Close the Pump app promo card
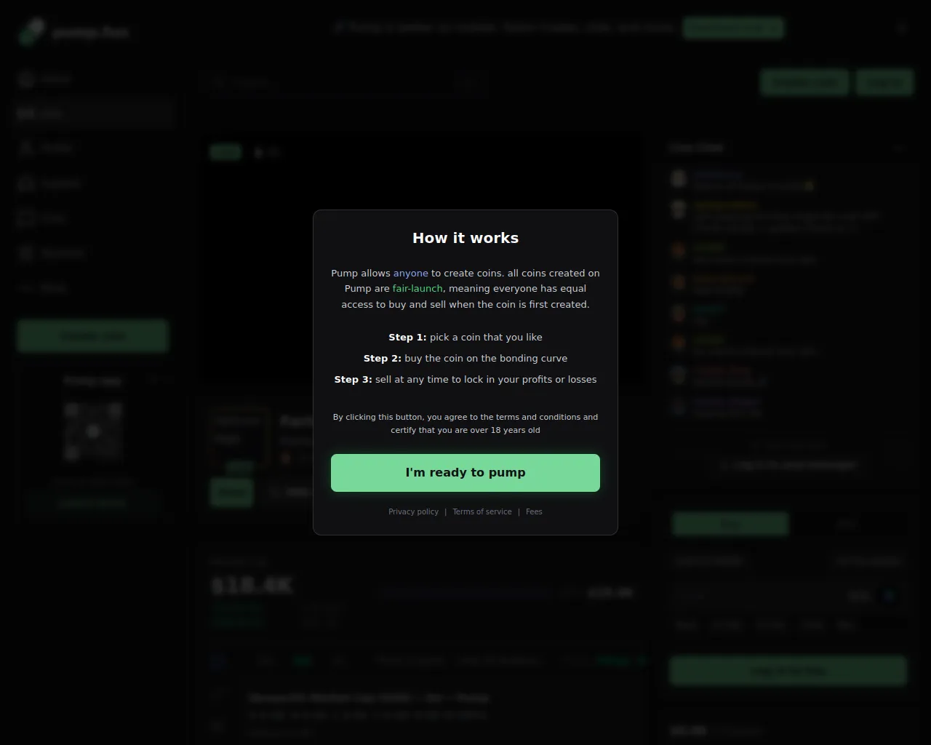Viewport: 931px width, 745px height. coord(153,380)
